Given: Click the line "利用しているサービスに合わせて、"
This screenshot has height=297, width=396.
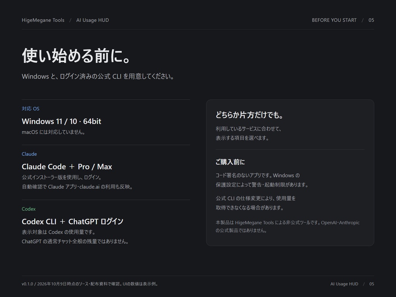Looking at the screenshot, I should tap(249, 129).
